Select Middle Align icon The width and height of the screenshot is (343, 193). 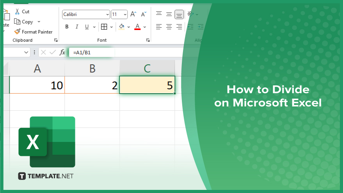click(x=169, y=14)
